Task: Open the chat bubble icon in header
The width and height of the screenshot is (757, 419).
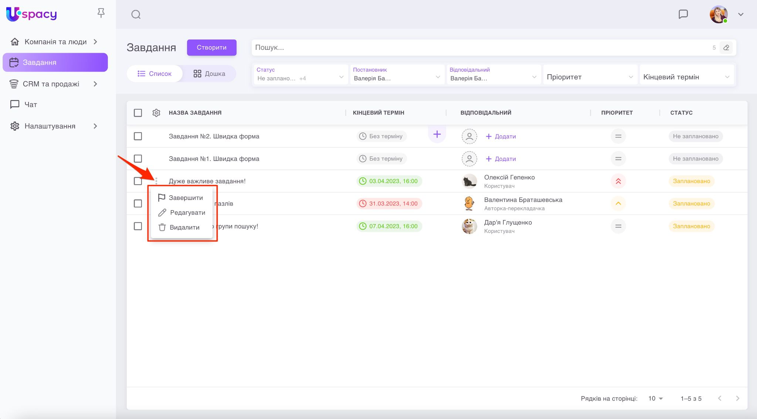Action: (683, 14)
